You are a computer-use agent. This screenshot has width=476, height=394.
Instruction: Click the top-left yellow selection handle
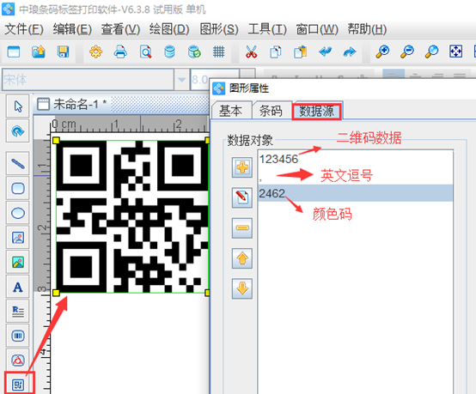point(56,141)
